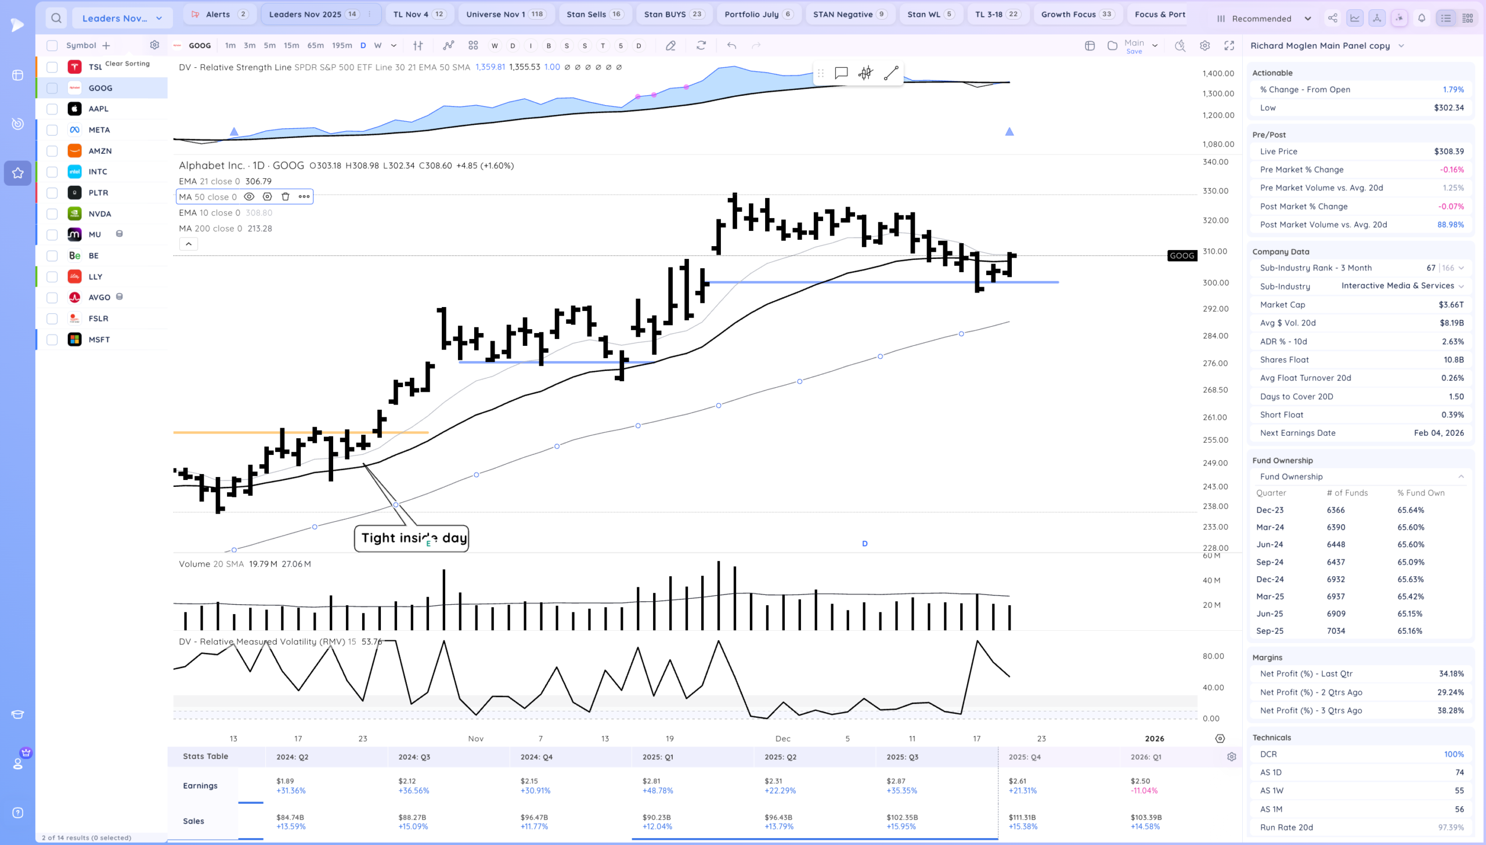Click the notification bell icon
The image size is (1486, 845).
pos(1422,18)
